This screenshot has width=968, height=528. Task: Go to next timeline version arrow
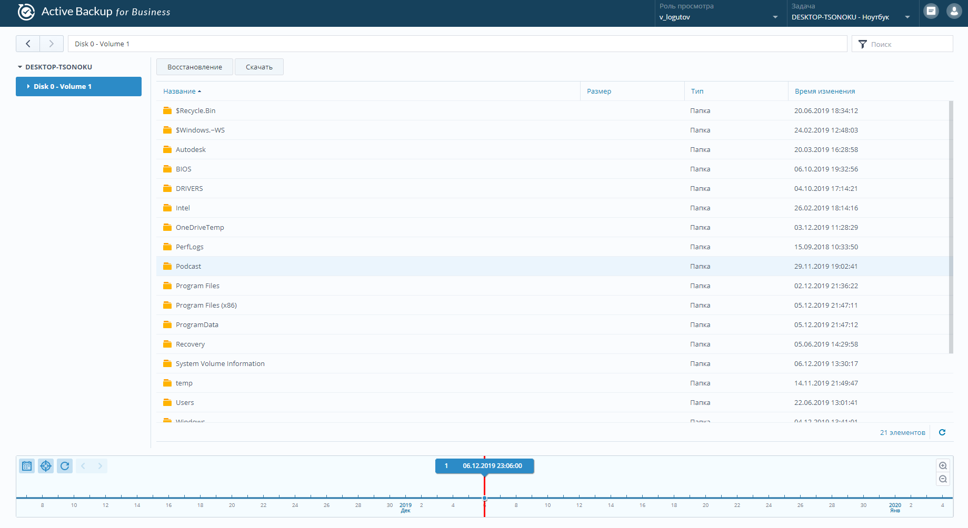tap(100, 466)
